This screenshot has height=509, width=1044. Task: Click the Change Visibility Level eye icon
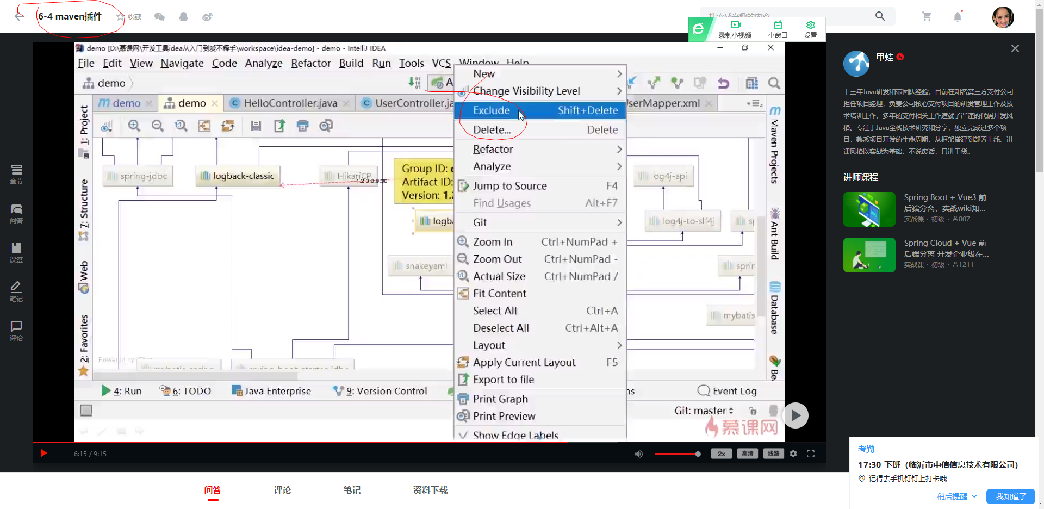tap(107, 126)
